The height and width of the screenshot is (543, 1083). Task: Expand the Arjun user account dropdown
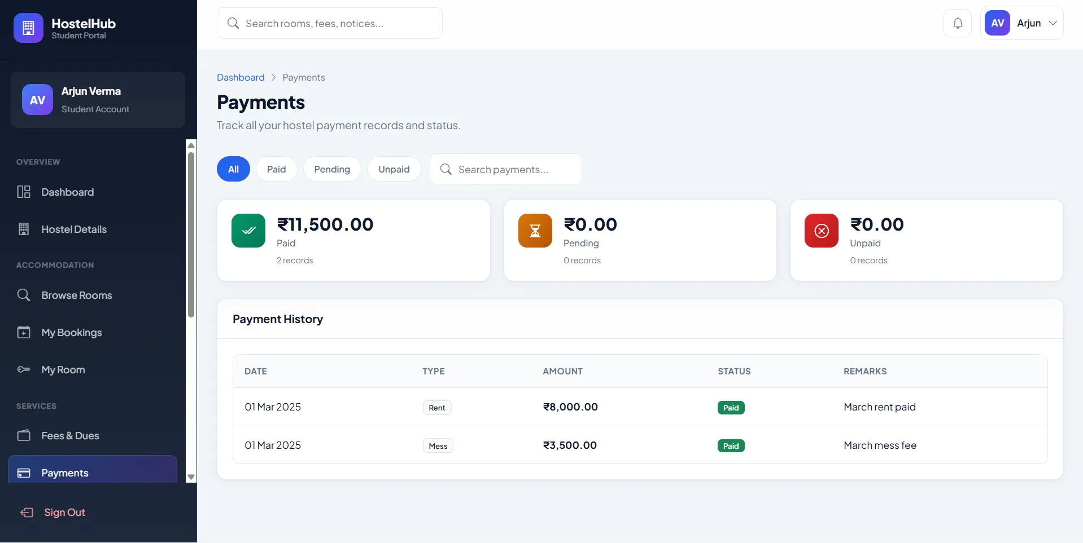click(x=1022, y=23)
